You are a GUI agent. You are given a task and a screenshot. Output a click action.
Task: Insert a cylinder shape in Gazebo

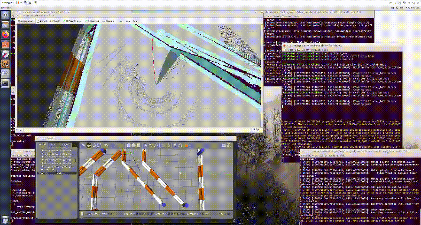139,145
